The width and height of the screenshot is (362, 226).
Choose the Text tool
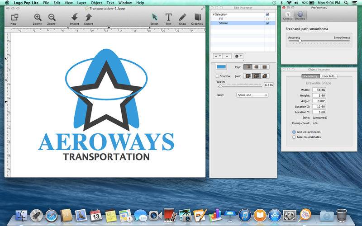(168, 17)
